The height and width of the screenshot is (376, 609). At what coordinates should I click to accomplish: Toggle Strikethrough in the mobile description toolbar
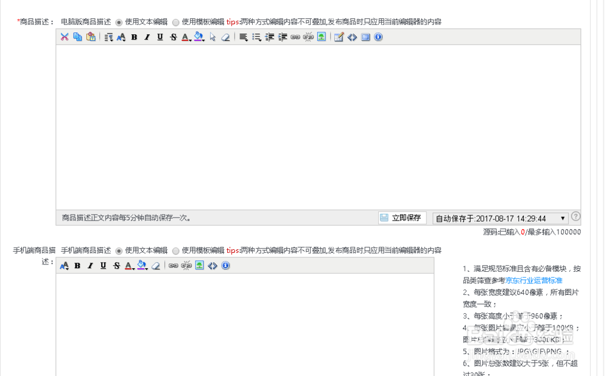coord(116,266)
